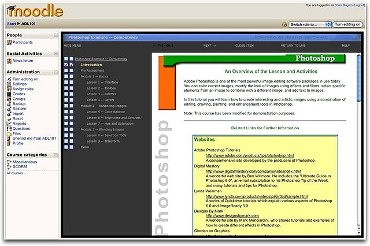Image resolution: width=370 pixels, height=246 pixels.
Task: Click the News forum icon
Action: (9, 61)
